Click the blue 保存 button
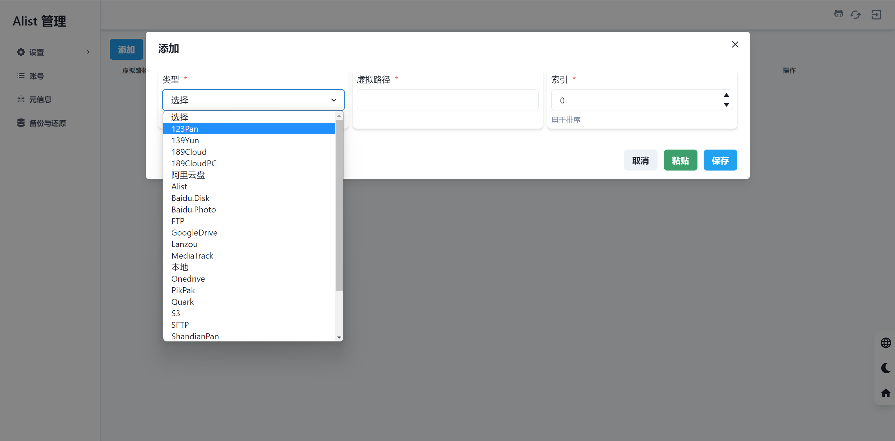The width and height of the screenshot is (895, 441). click(720, 160)
